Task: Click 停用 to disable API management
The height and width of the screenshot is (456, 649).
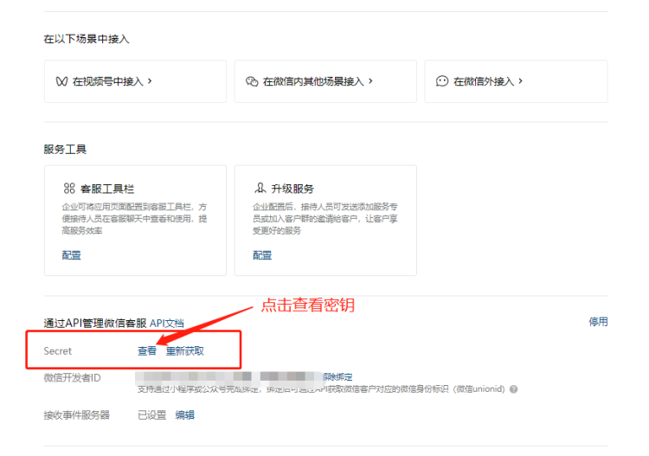Action: point(598,322)
